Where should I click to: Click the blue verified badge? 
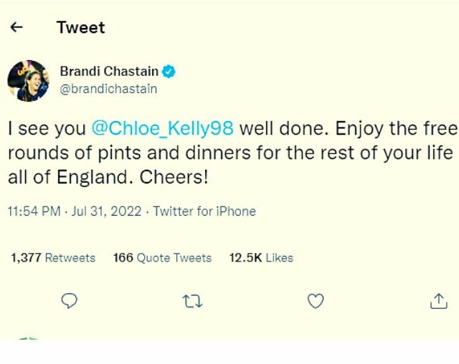point(169,72)
